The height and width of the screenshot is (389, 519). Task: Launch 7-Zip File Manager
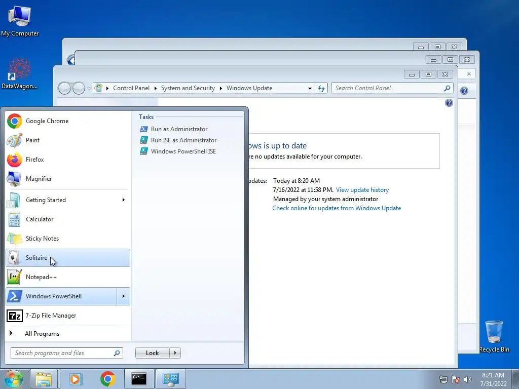[68, 316]
